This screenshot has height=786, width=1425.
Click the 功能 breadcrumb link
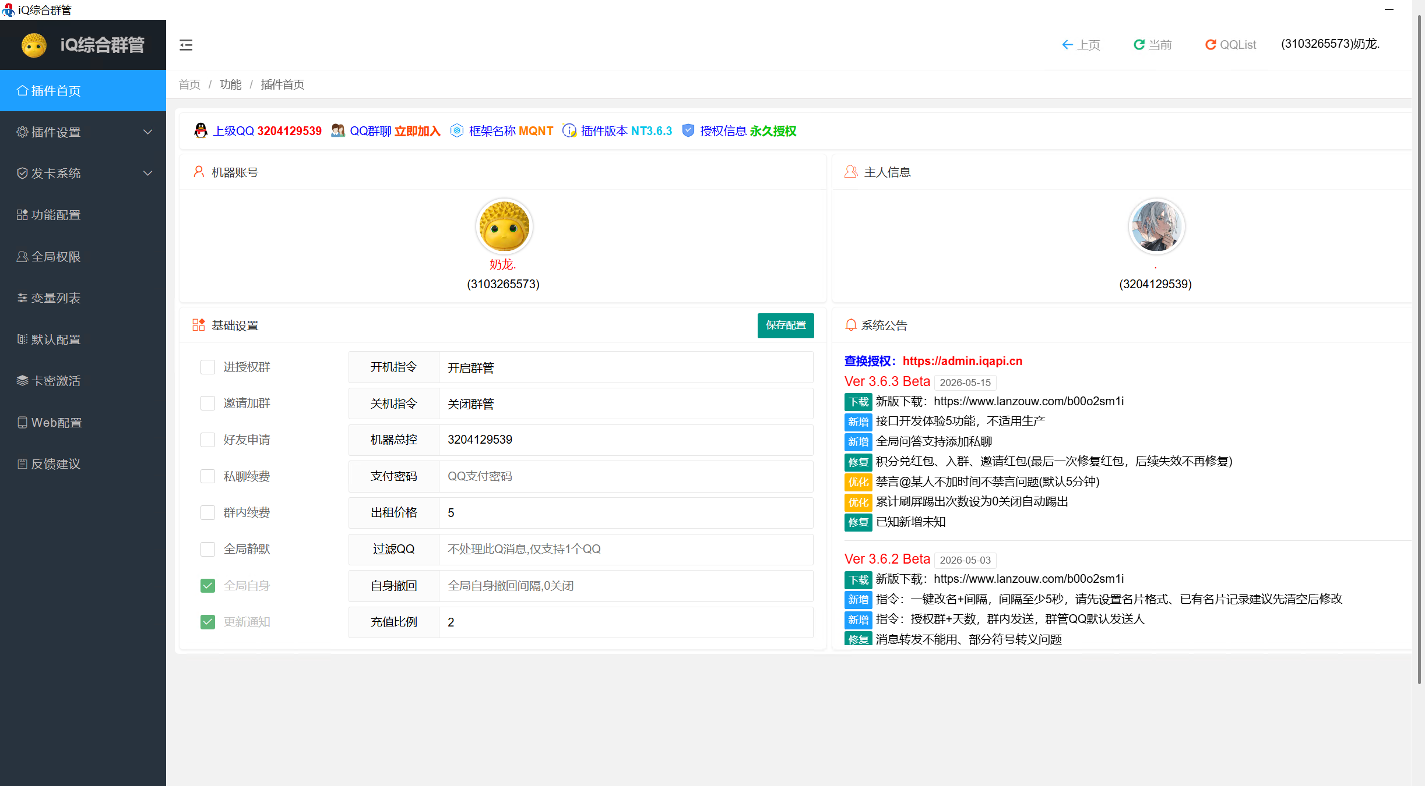(230, 84)
